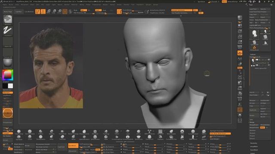Select the Topology brush
This screenshot has height=154, width=275.
tap(106, 132)
